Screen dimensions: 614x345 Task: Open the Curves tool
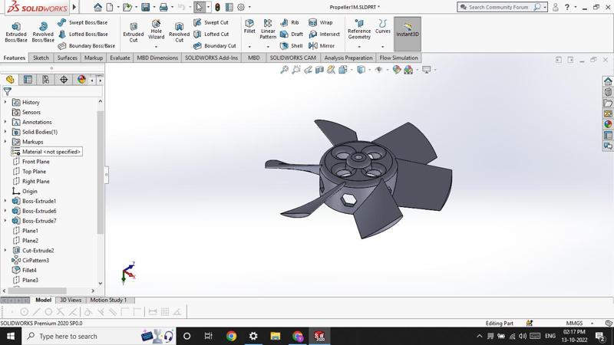point(382,26)
